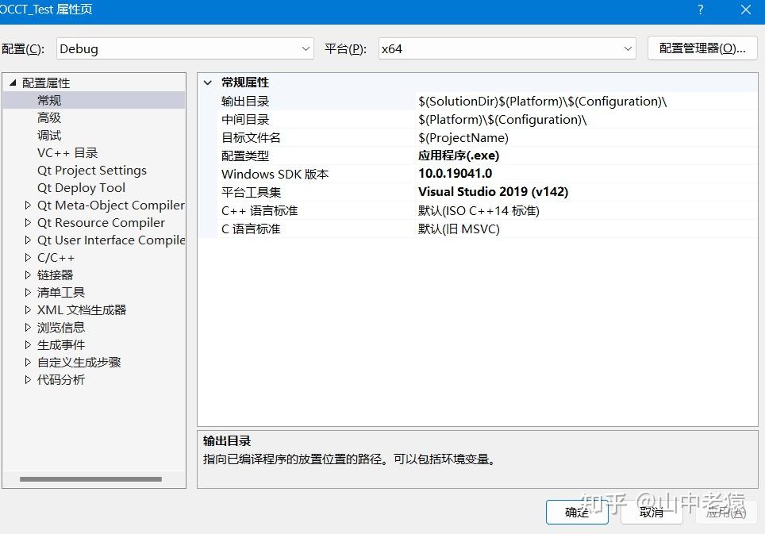Expand the C/C++ tree node
765x534 pixels.
29,257
